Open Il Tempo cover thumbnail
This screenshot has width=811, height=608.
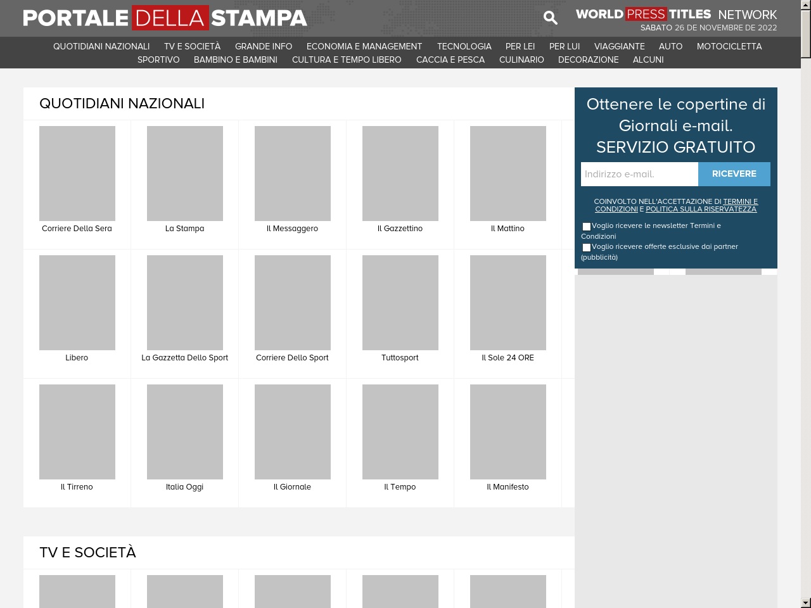[x=400, y=432]
